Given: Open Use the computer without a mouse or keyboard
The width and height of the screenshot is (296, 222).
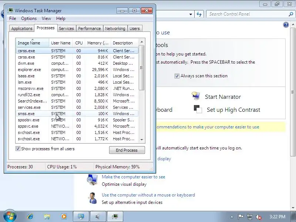Looking at the screenshot, I should click(148, 195).
